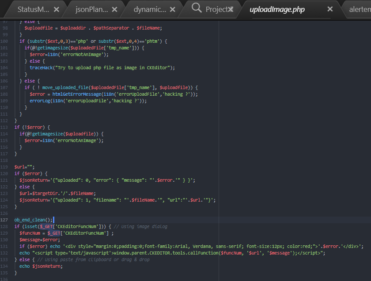Switch to the partially visible alerten tab
This screenshot has width=371, height=281.
pyautogui.click(x=359, y=9)
